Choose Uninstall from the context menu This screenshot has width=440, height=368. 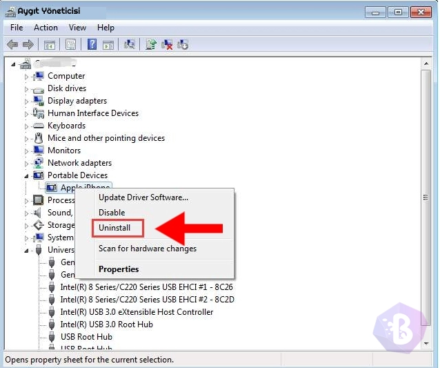pos(114,228)
